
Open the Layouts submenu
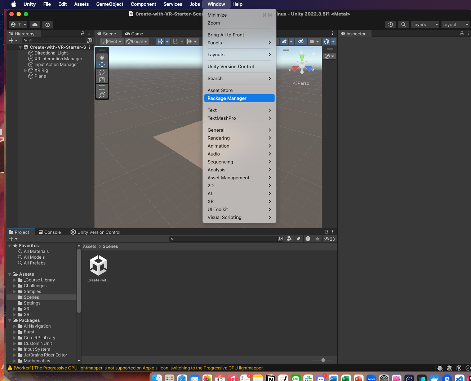pos(239,54)
